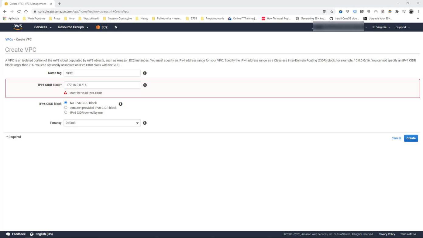Viewport: 423px width, 238px height.
Task: Bookmark page with star icon in address bar
Action: [x=332, y=12]
